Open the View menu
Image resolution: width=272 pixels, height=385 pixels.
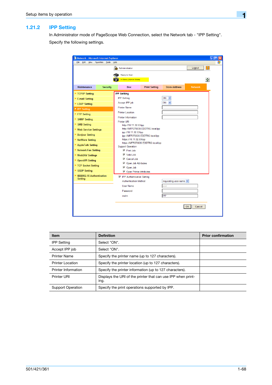pos(90,62)
